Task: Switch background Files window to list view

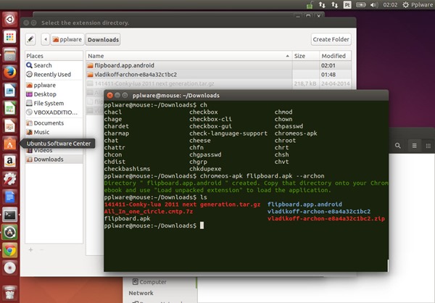Action: 414,146
